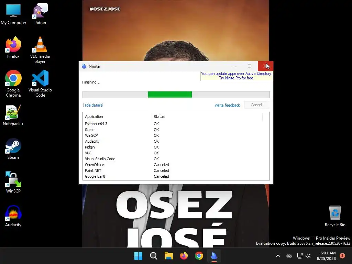Viewport: 352px width, 264px height.
Task: Open the My Computer desktop icon
Action: (13, 14)
